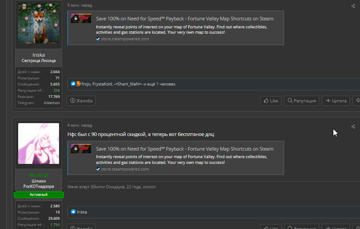Image resolution: width=360 pixels, height=229 pixels.
Task: Open Iriska in BlackCat's post reactions
Action: coord(82,212)
